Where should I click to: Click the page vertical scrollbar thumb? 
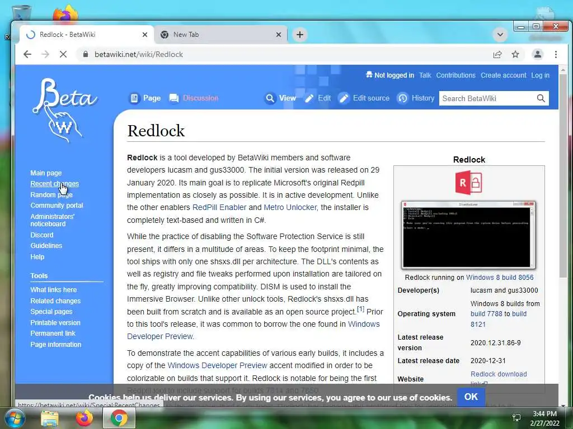coord(563,175)
